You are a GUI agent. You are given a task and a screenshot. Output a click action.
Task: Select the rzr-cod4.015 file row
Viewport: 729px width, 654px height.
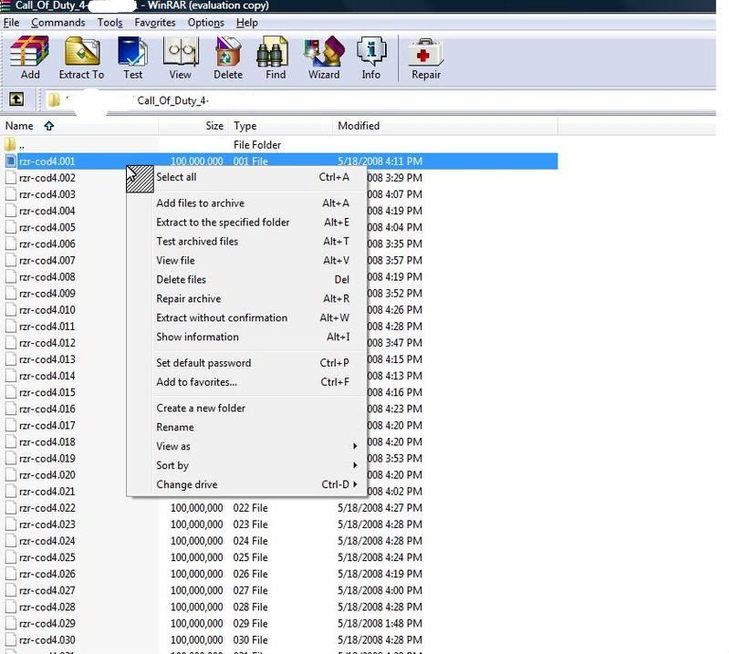pos(47,392)
